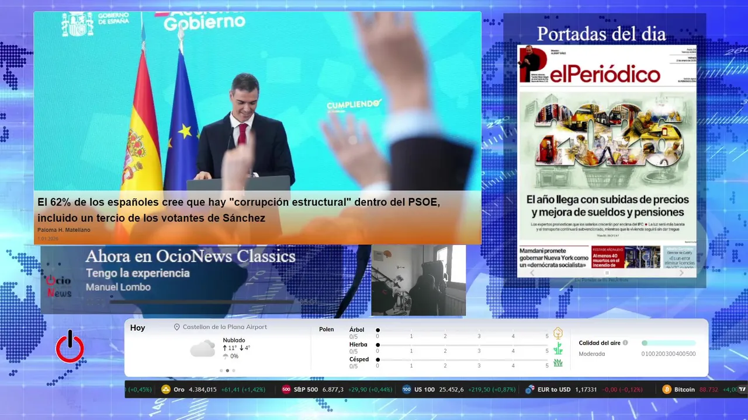Click the Bitcoin ticker label

click(684, 390)
